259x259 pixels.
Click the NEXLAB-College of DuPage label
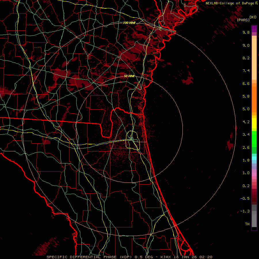pos(230,3)
